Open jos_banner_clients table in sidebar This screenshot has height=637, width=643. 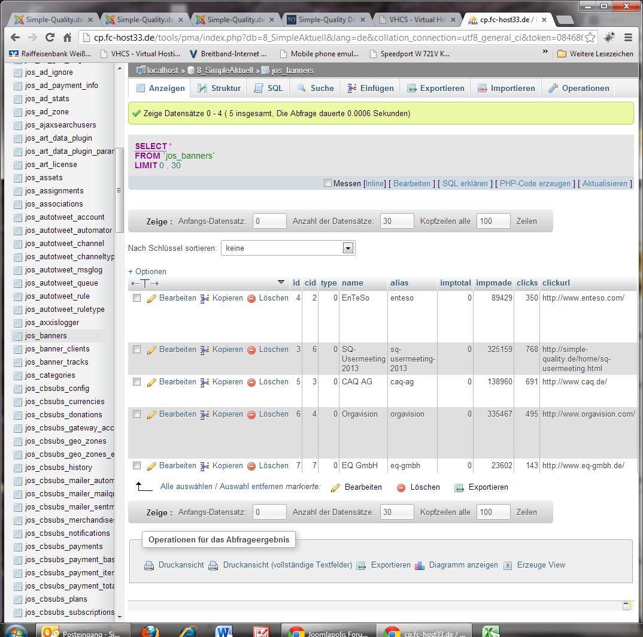pos(57,349)
